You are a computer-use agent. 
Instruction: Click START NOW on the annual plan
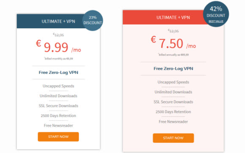173,138
